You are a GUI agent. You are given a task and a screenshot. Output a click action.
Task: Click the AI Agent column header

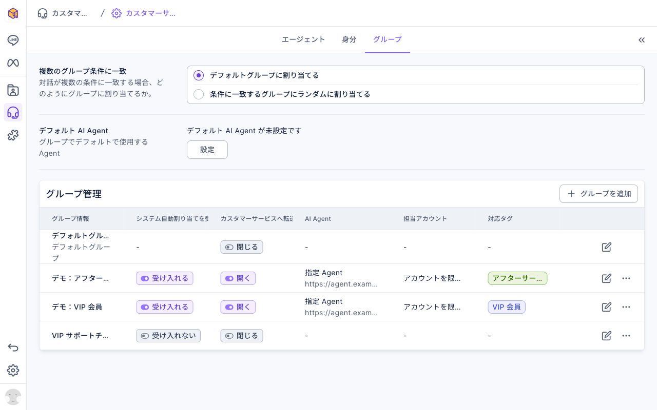coord(318,219)
